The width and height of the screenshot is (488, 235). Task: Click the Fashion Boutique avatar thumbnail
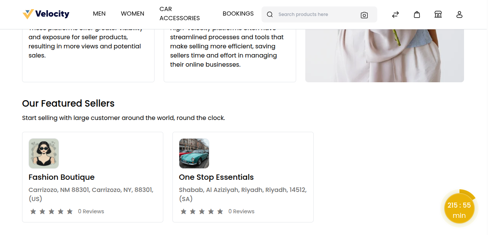pyautogui.click(x=44, y=153)
